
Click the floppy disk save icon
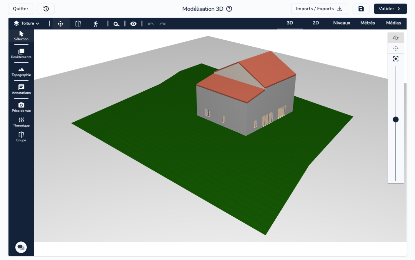(361, 9)
